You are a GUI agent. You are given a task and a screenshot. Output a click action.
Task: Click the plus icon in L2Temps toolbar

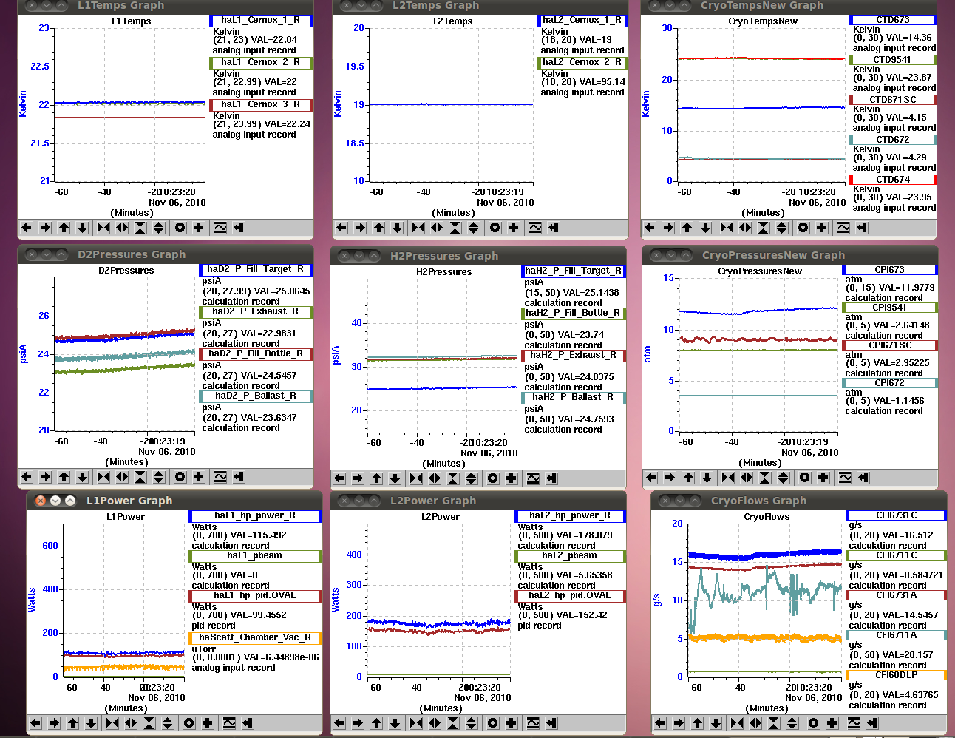click(514, 228)
